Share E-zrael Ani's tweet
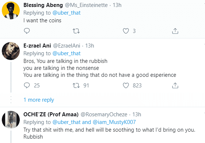 pos(175,86)
